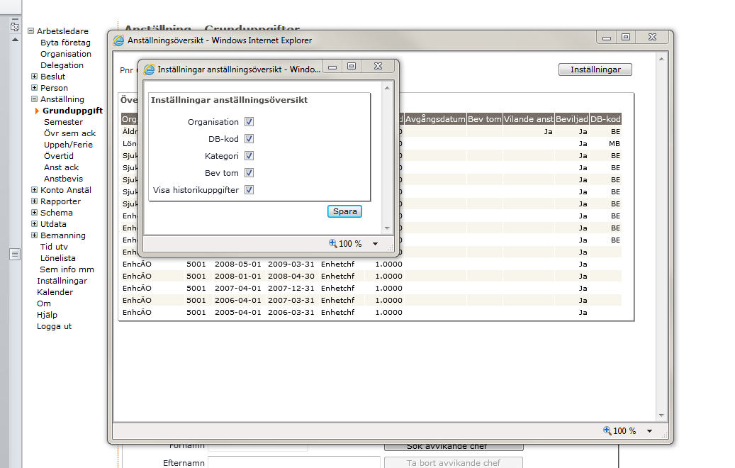735x468 pixels.
Task: Click date 2009-03-31 in the table
Action: coord(291,264)
